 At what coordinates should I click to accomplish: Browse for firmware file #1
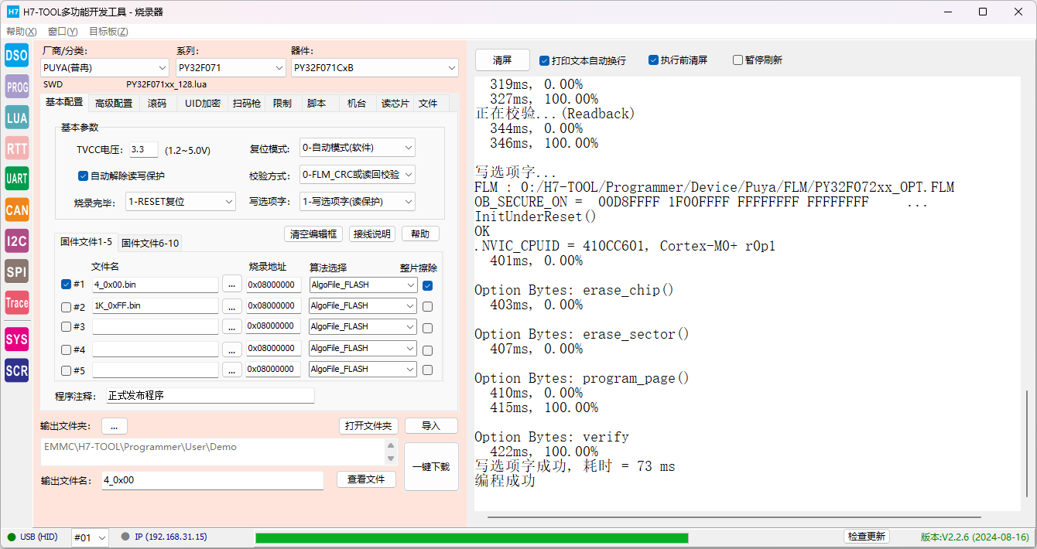click(231, 285)
